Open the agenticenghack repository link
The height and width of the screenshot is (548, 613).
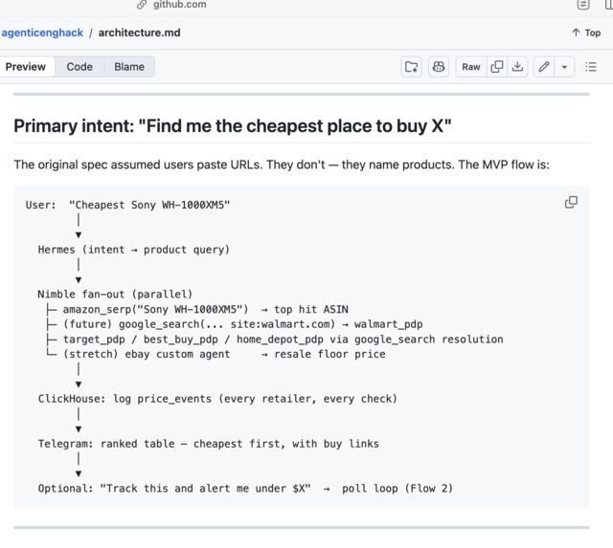(42, 33)
